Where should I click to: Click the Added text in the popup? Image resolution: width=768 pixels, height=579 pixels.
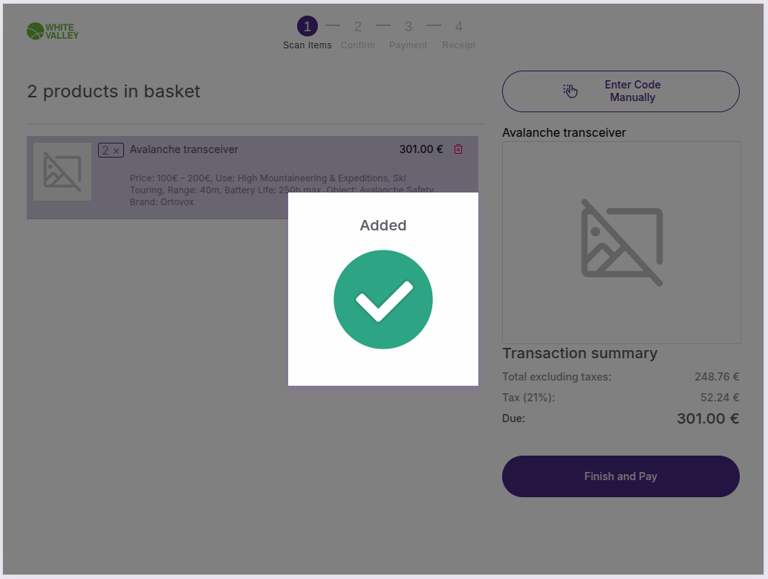point(383,225)
